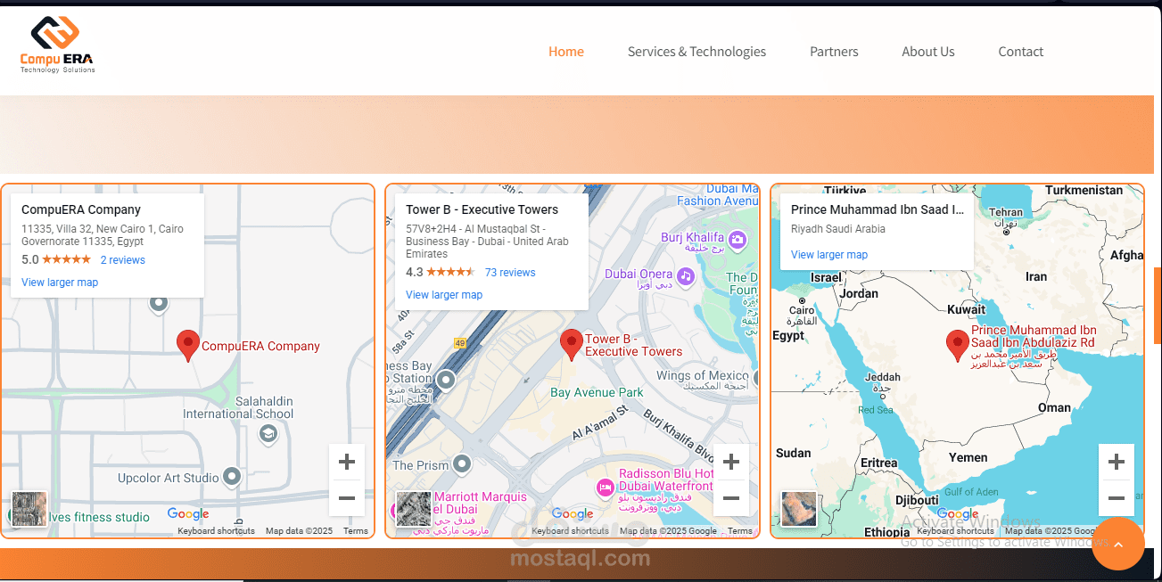
Task: Zoom out on the Executive Towers map
Action: point(731,498)
